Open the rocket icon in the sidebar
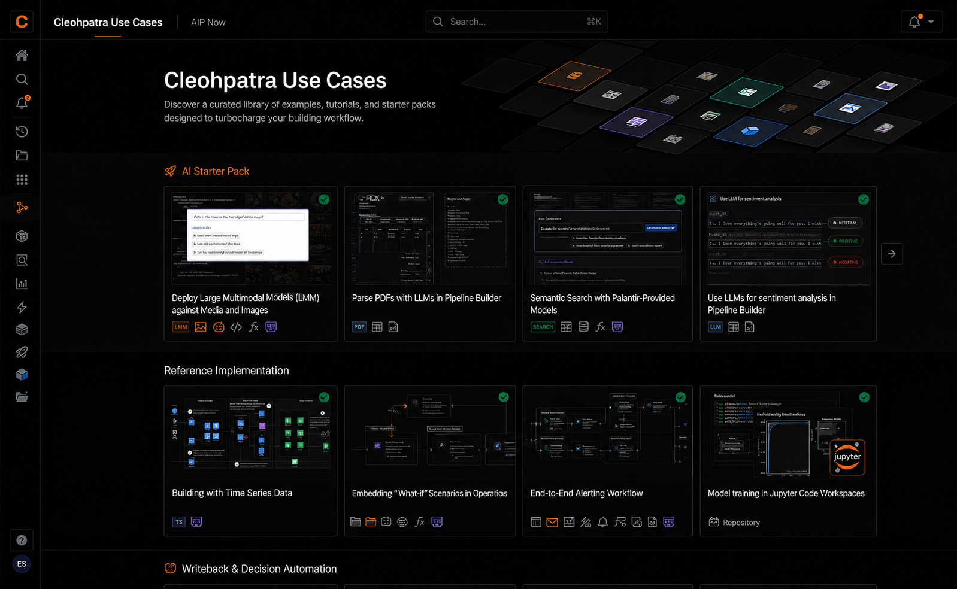The width and height of the screenshot is (957, 589). (22, 352)
